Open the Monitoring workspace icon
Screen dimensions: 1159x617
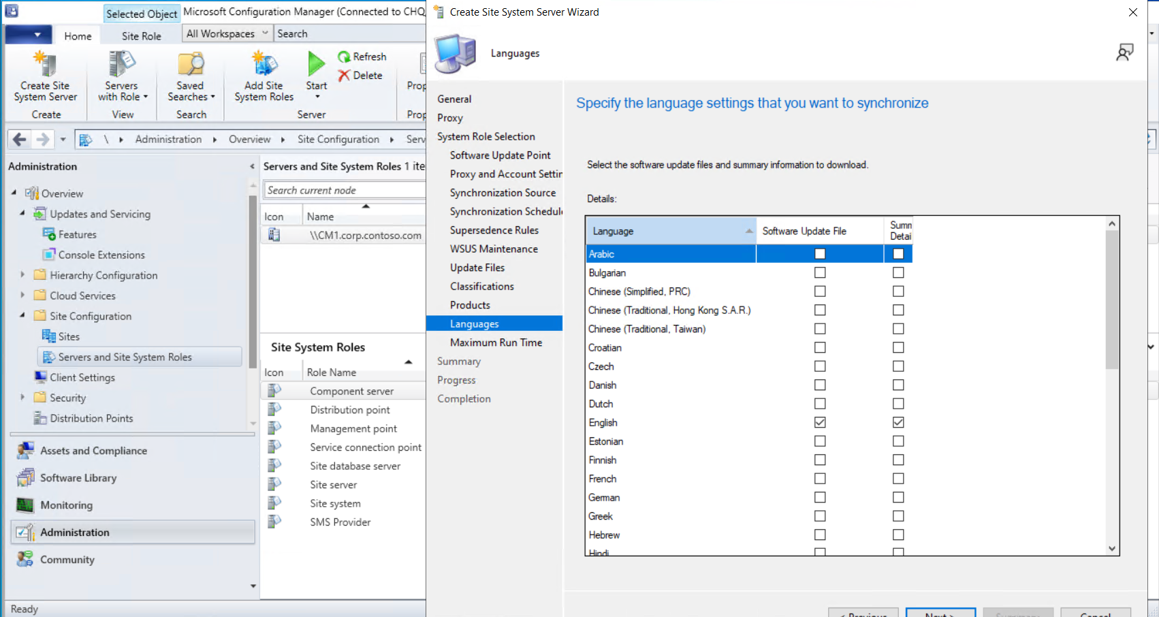tap(25, 505)
